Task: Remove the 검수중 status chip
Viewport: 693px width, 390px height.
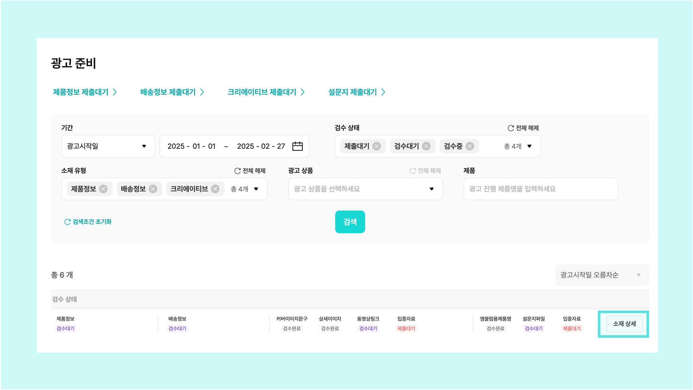Action: [470, 146]
